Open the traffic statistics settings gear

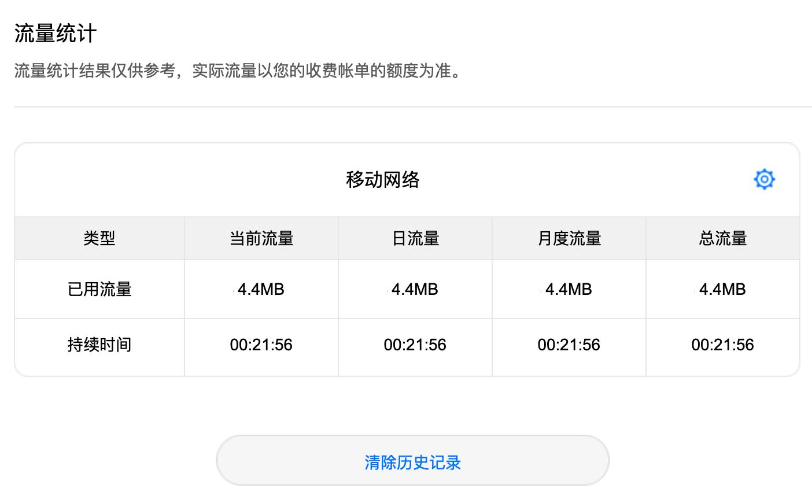(764, 179)
